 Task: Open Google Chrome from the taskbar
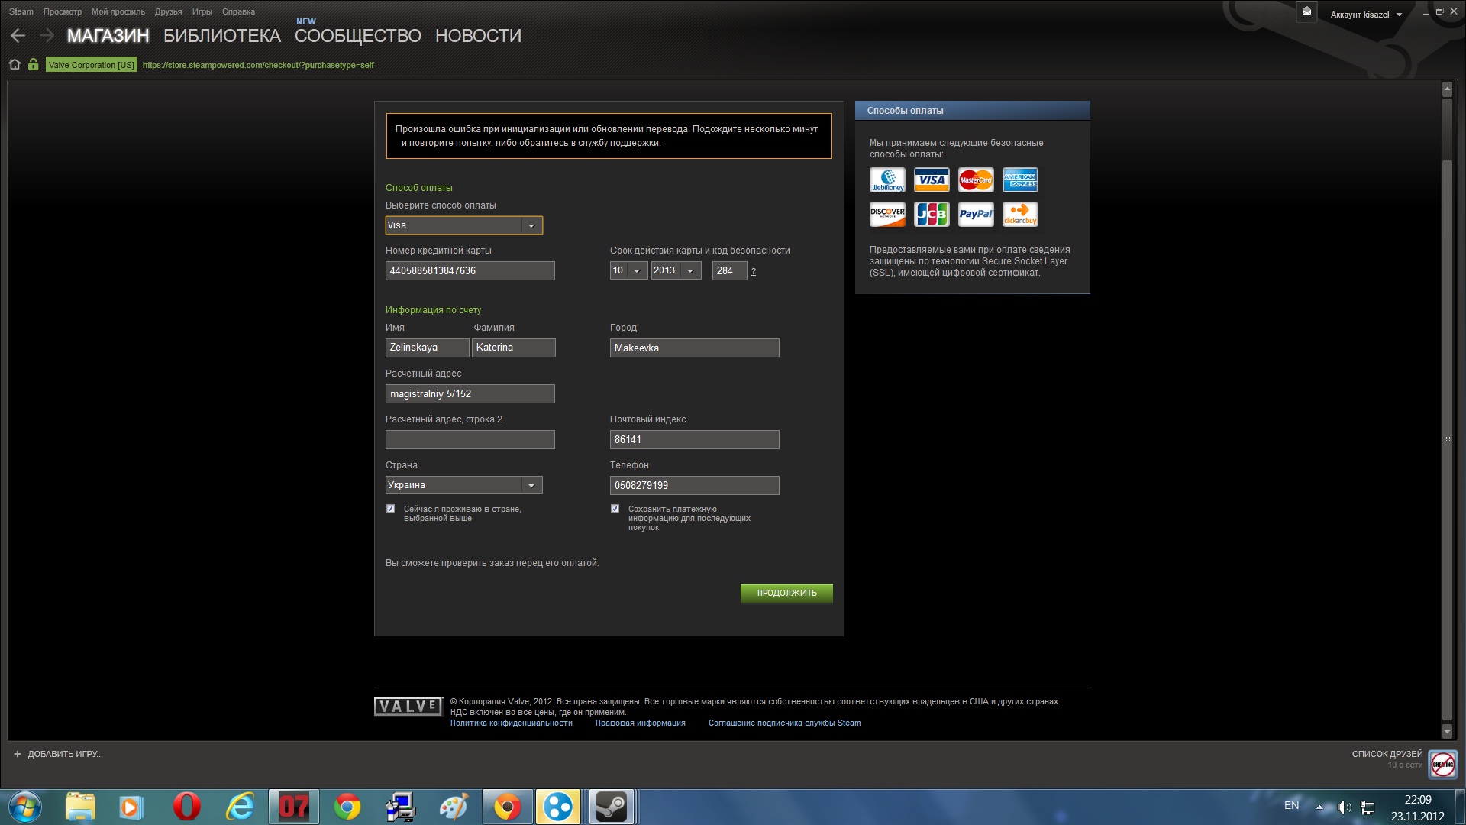347,807
